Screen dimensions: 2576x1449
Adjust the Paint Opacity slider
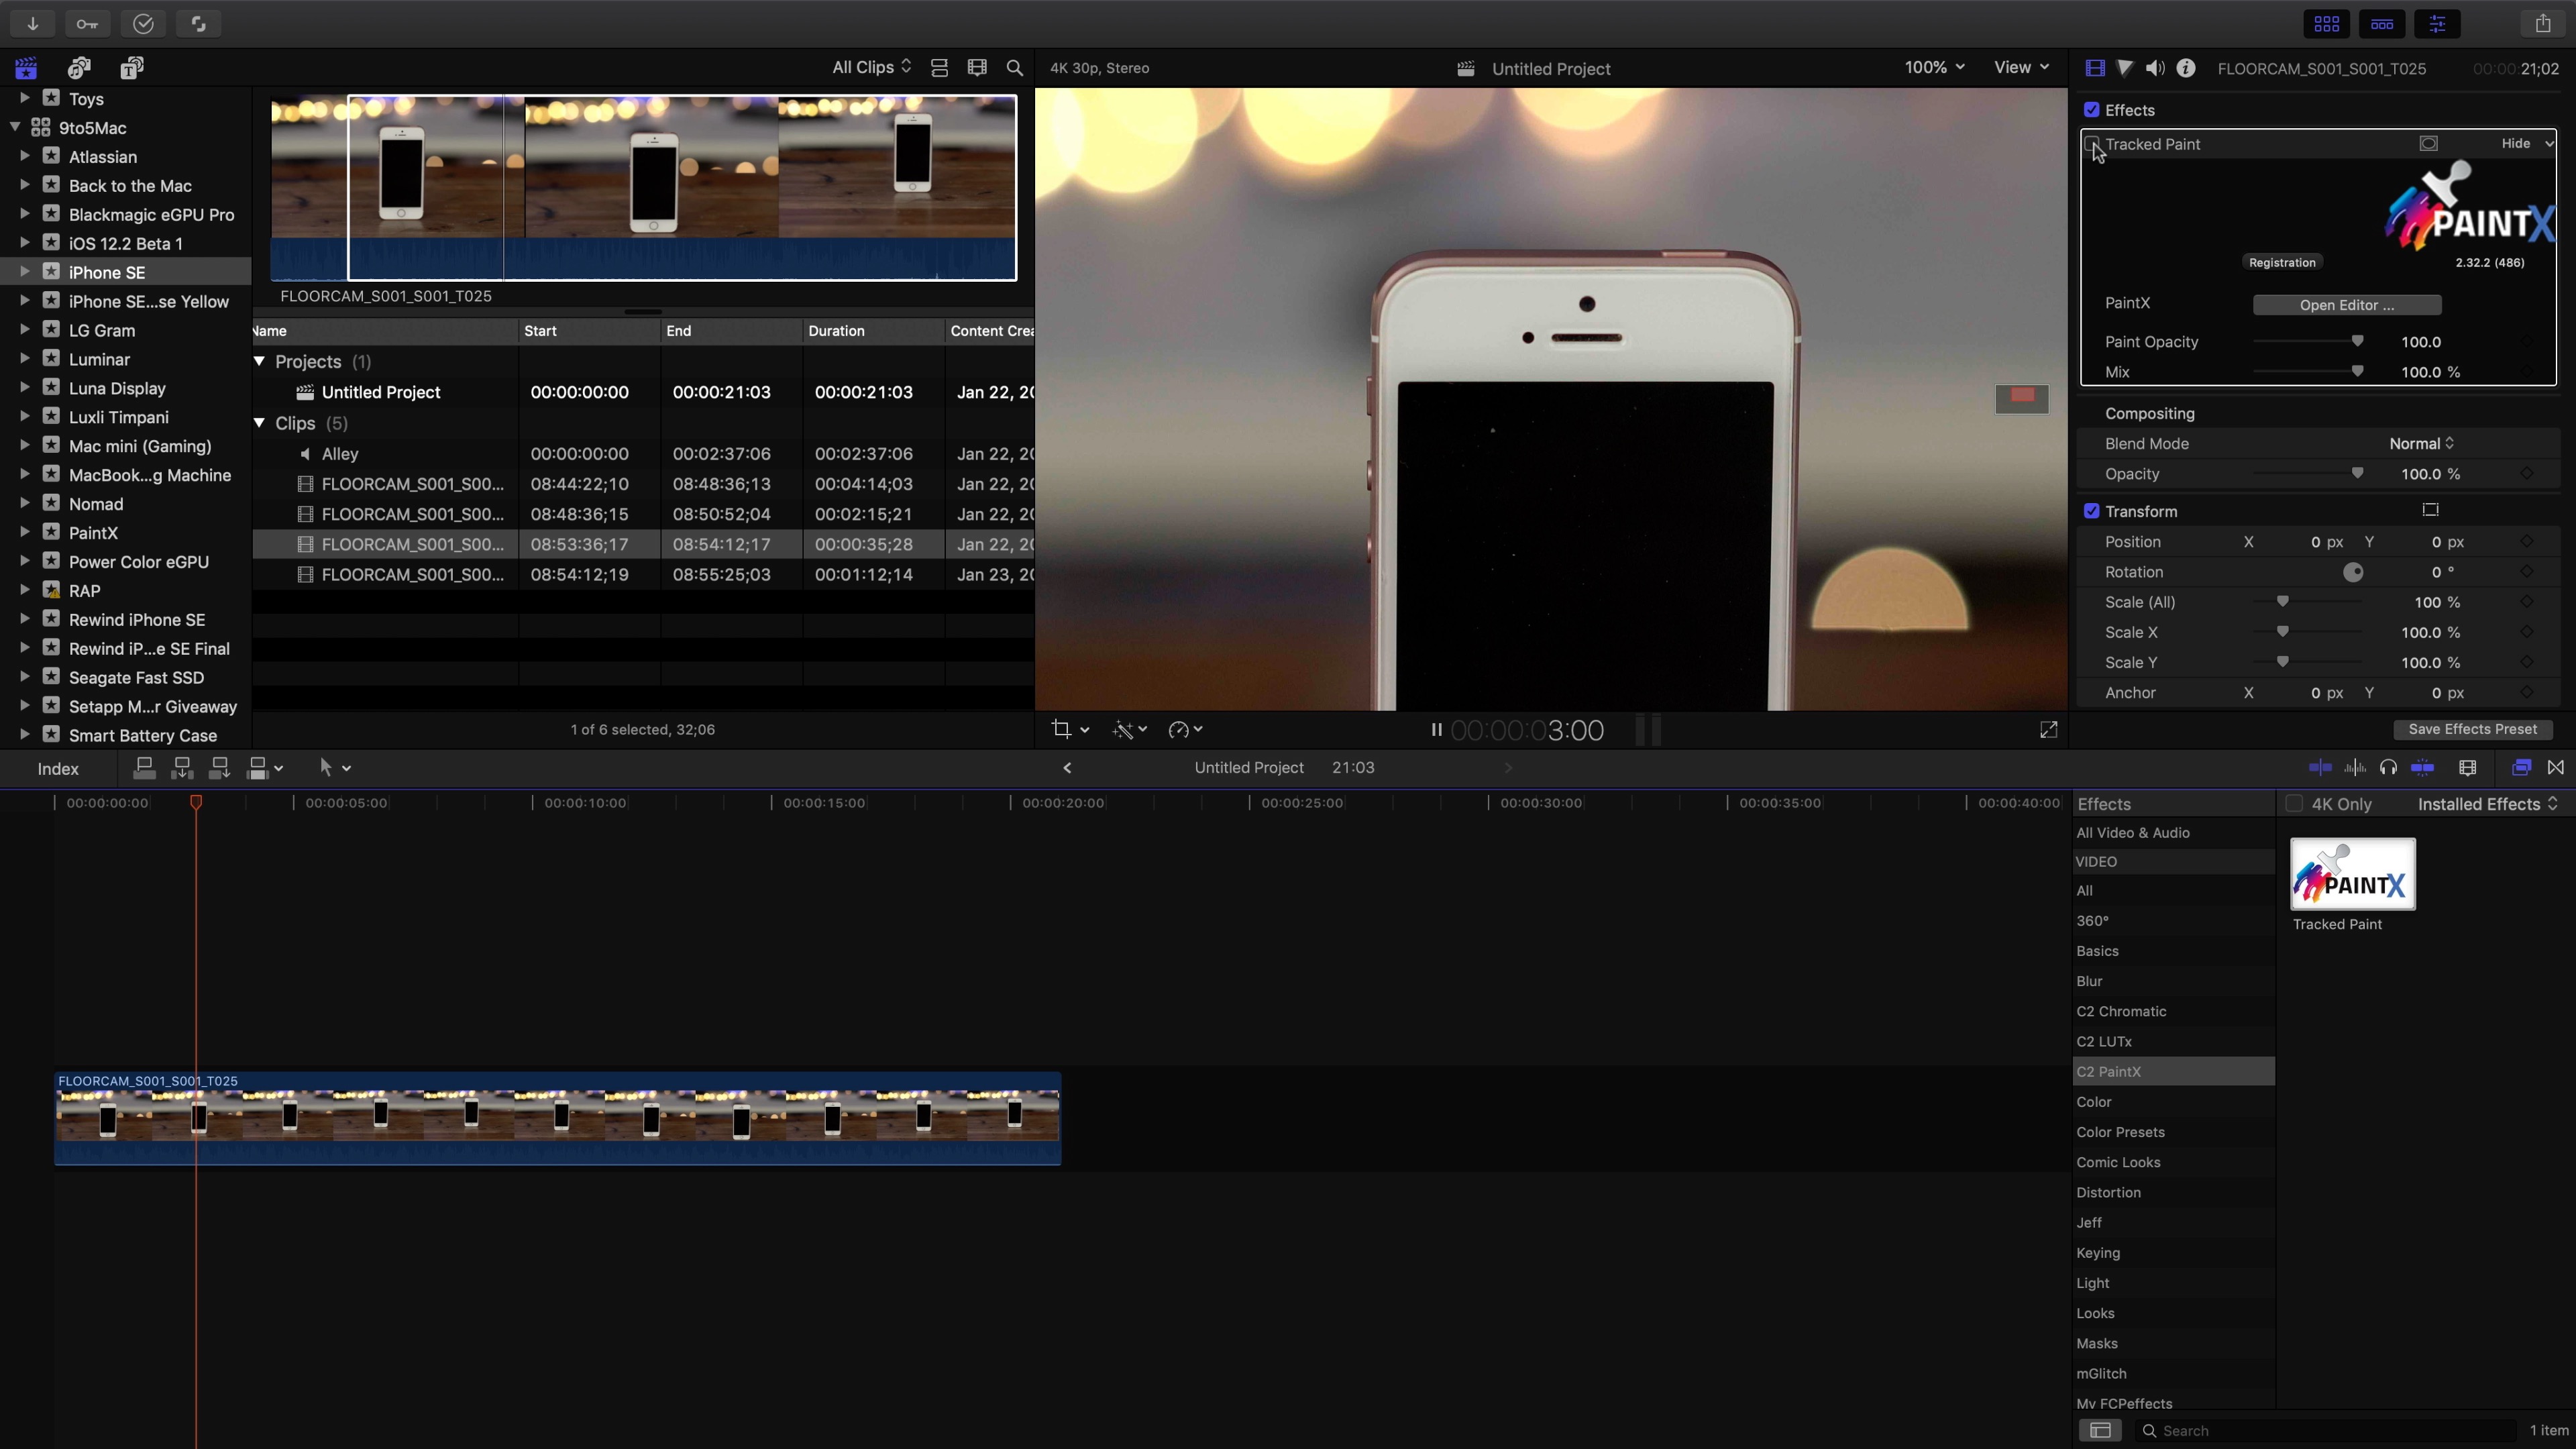click(2357, 342)
